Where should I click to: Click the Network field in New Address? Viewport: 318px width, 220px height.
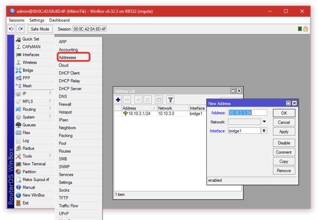pos(244,122)
